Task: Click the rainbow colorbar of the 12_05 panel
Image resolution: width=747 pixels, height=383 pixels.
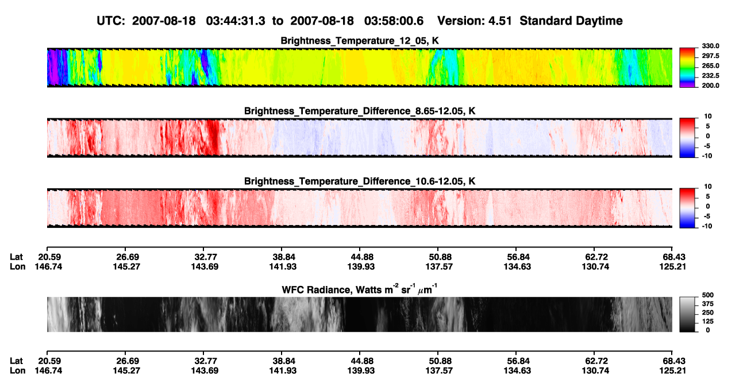Action: point(688,68)
